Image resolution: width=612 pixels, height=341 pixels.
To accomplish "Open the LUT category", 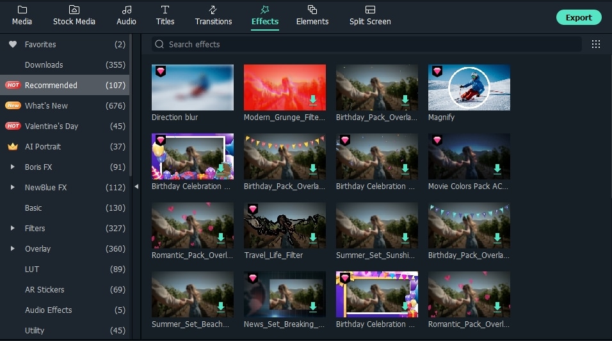I will point(65,269).
